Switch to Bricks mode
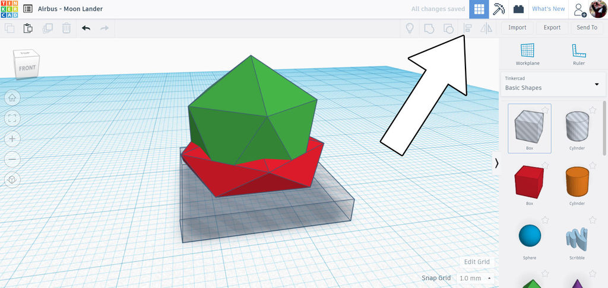Screen dimensions: 608x288 point(518,9)
